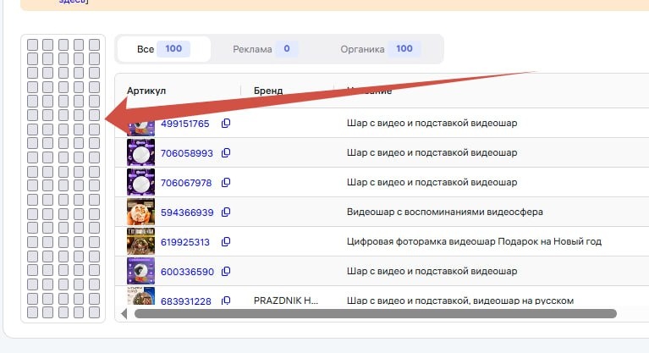Switch to the Все 100 tab

pyautogui.click(x=164, y=49)
